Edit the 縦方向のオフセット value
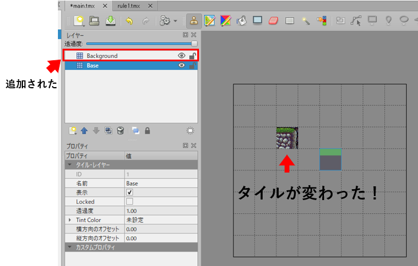The height and width of the screenshot is (266, 418). [x=161, y=238]
